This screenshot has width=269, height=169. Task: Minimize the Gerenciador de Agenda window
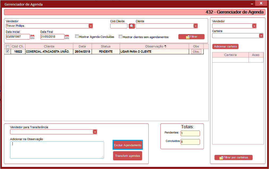[x=252, y=4]
